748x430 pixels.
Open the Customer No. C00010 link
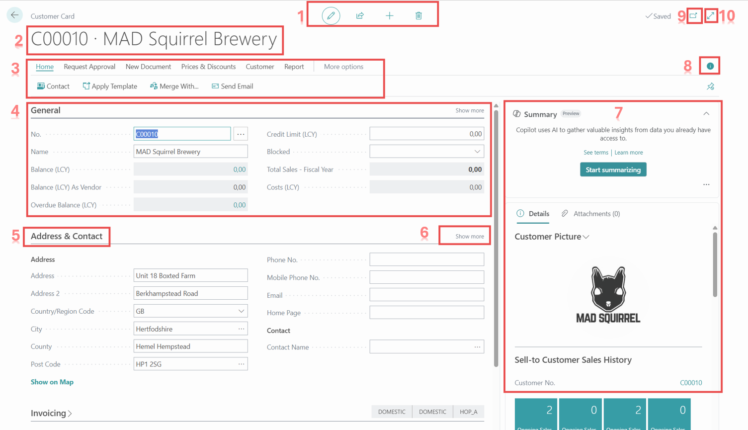click(691, 383)
